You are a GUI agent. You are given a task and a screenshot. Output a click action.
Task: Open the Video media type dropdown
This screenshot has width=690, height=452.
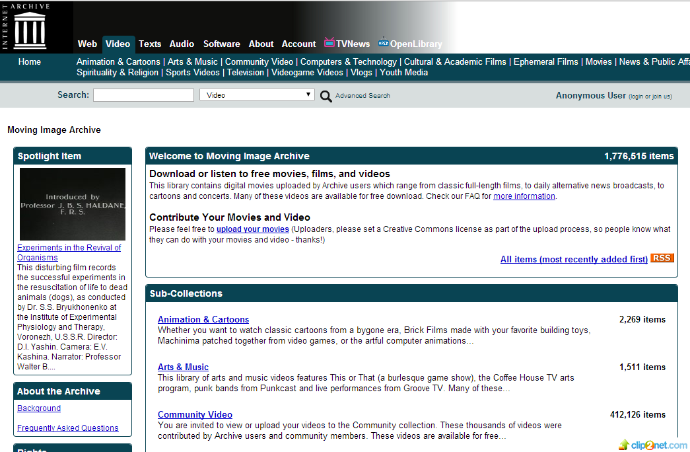click(x=257, y=95)
